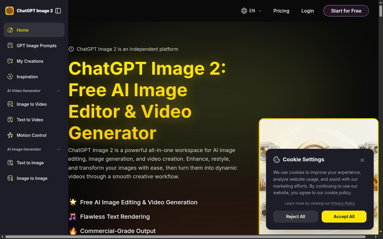
Task: Click the vertical scrollbar thumb
Action: (381, 11)
